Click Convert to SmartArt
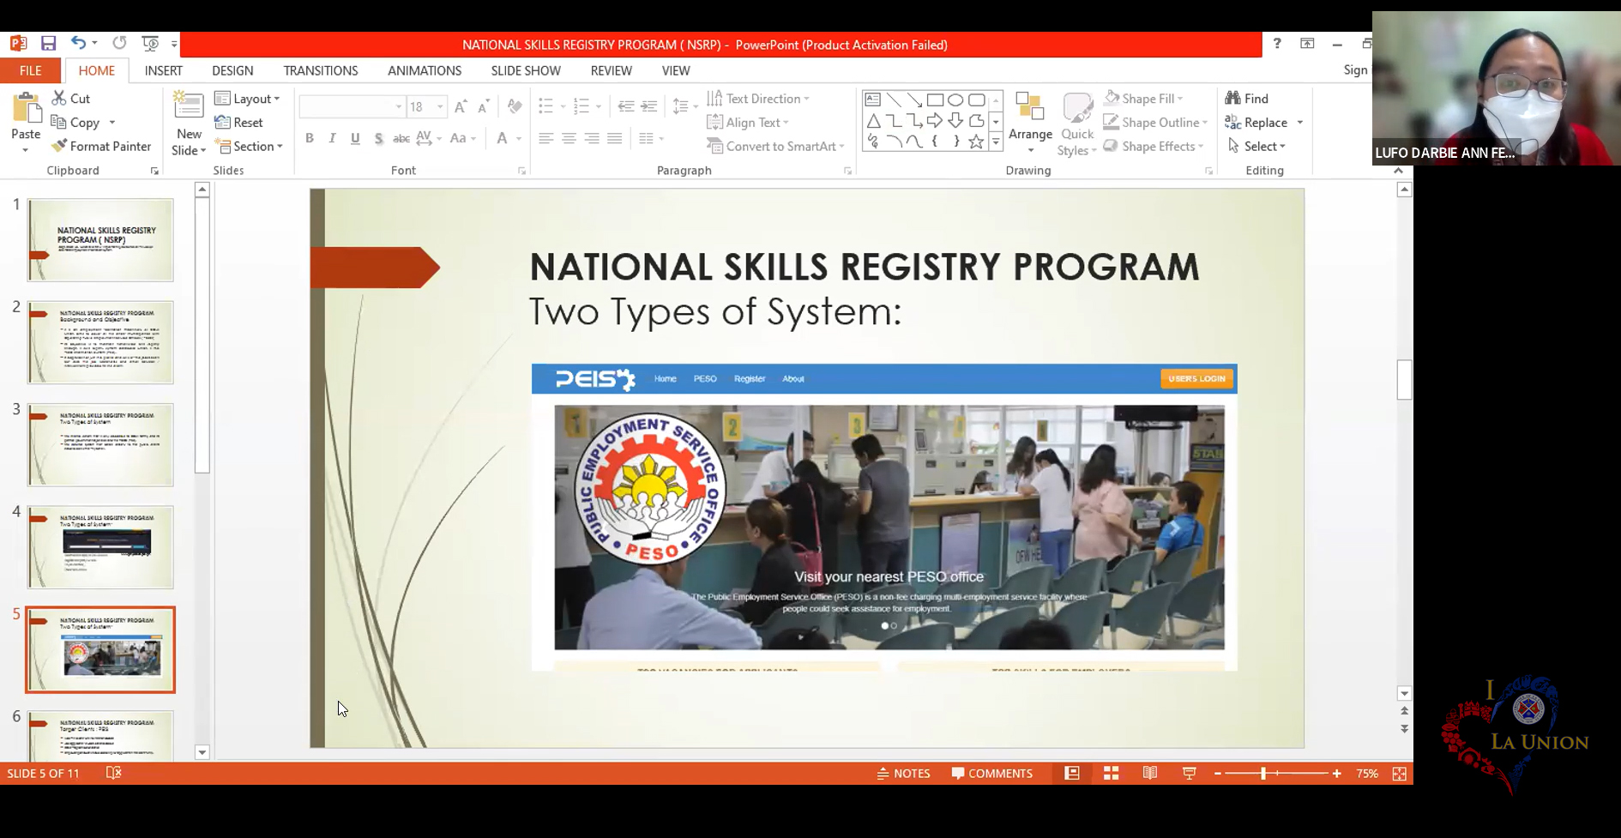 (x=776, y=147)
